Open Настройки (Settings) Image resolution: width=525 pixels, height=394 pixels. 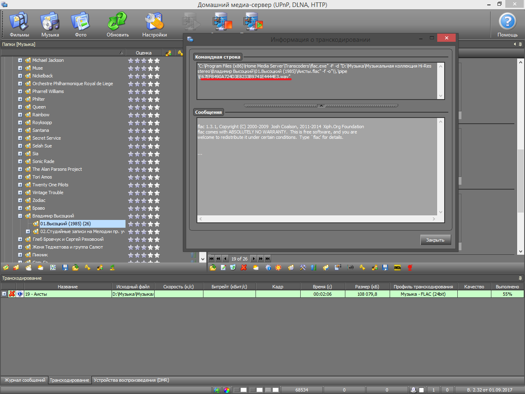[x=154, y=24]
